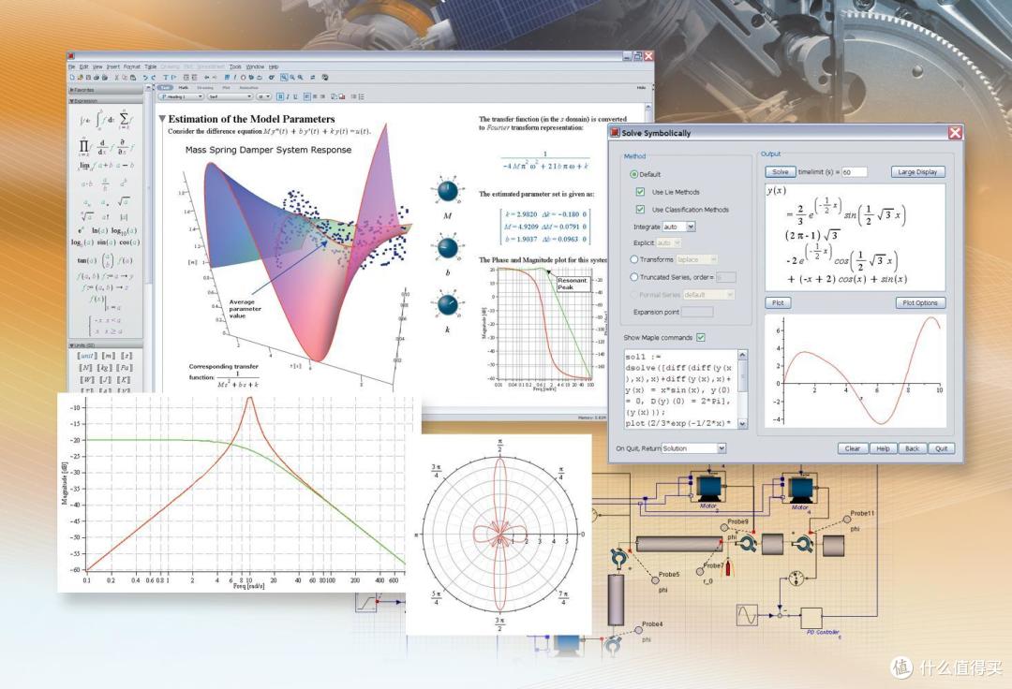Screen dimensions: 1012x689
Task: Click the Plot button in Solve Symbolically
Action: click(x=778, y=302)
